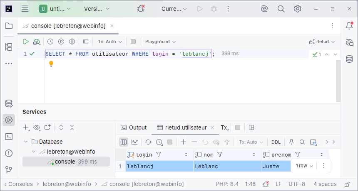Image resolution: width=358 pixels, height=191 pixels.
Task: Select the console [lebreton@webinfo] editor tab
Action: [x=68, y=26]
